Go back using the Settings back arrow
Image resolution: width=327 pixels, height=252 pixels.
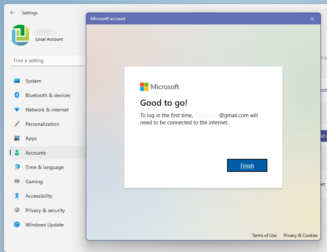click(13, 13)
